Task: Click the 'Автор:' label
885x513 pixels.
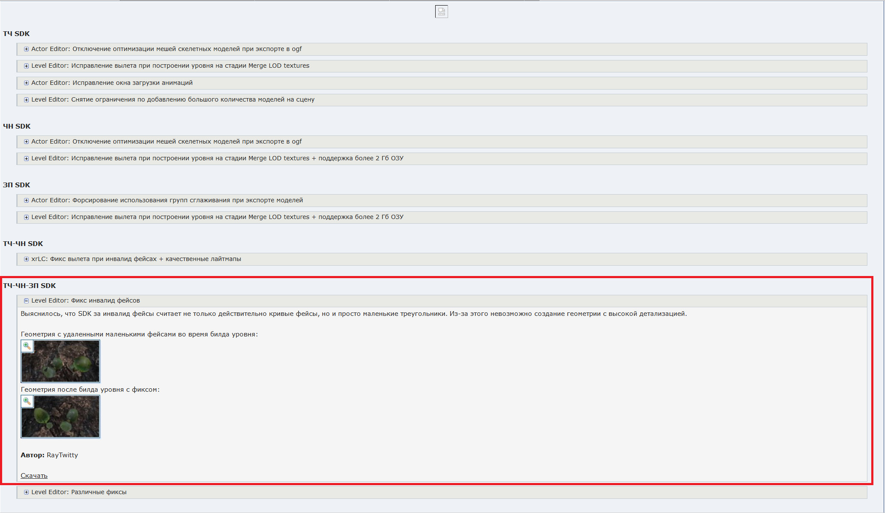Action: [32, 455]
